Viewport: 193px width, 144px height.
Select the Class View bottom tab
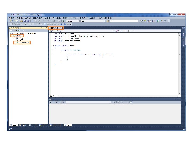click(x=23, y=125)
